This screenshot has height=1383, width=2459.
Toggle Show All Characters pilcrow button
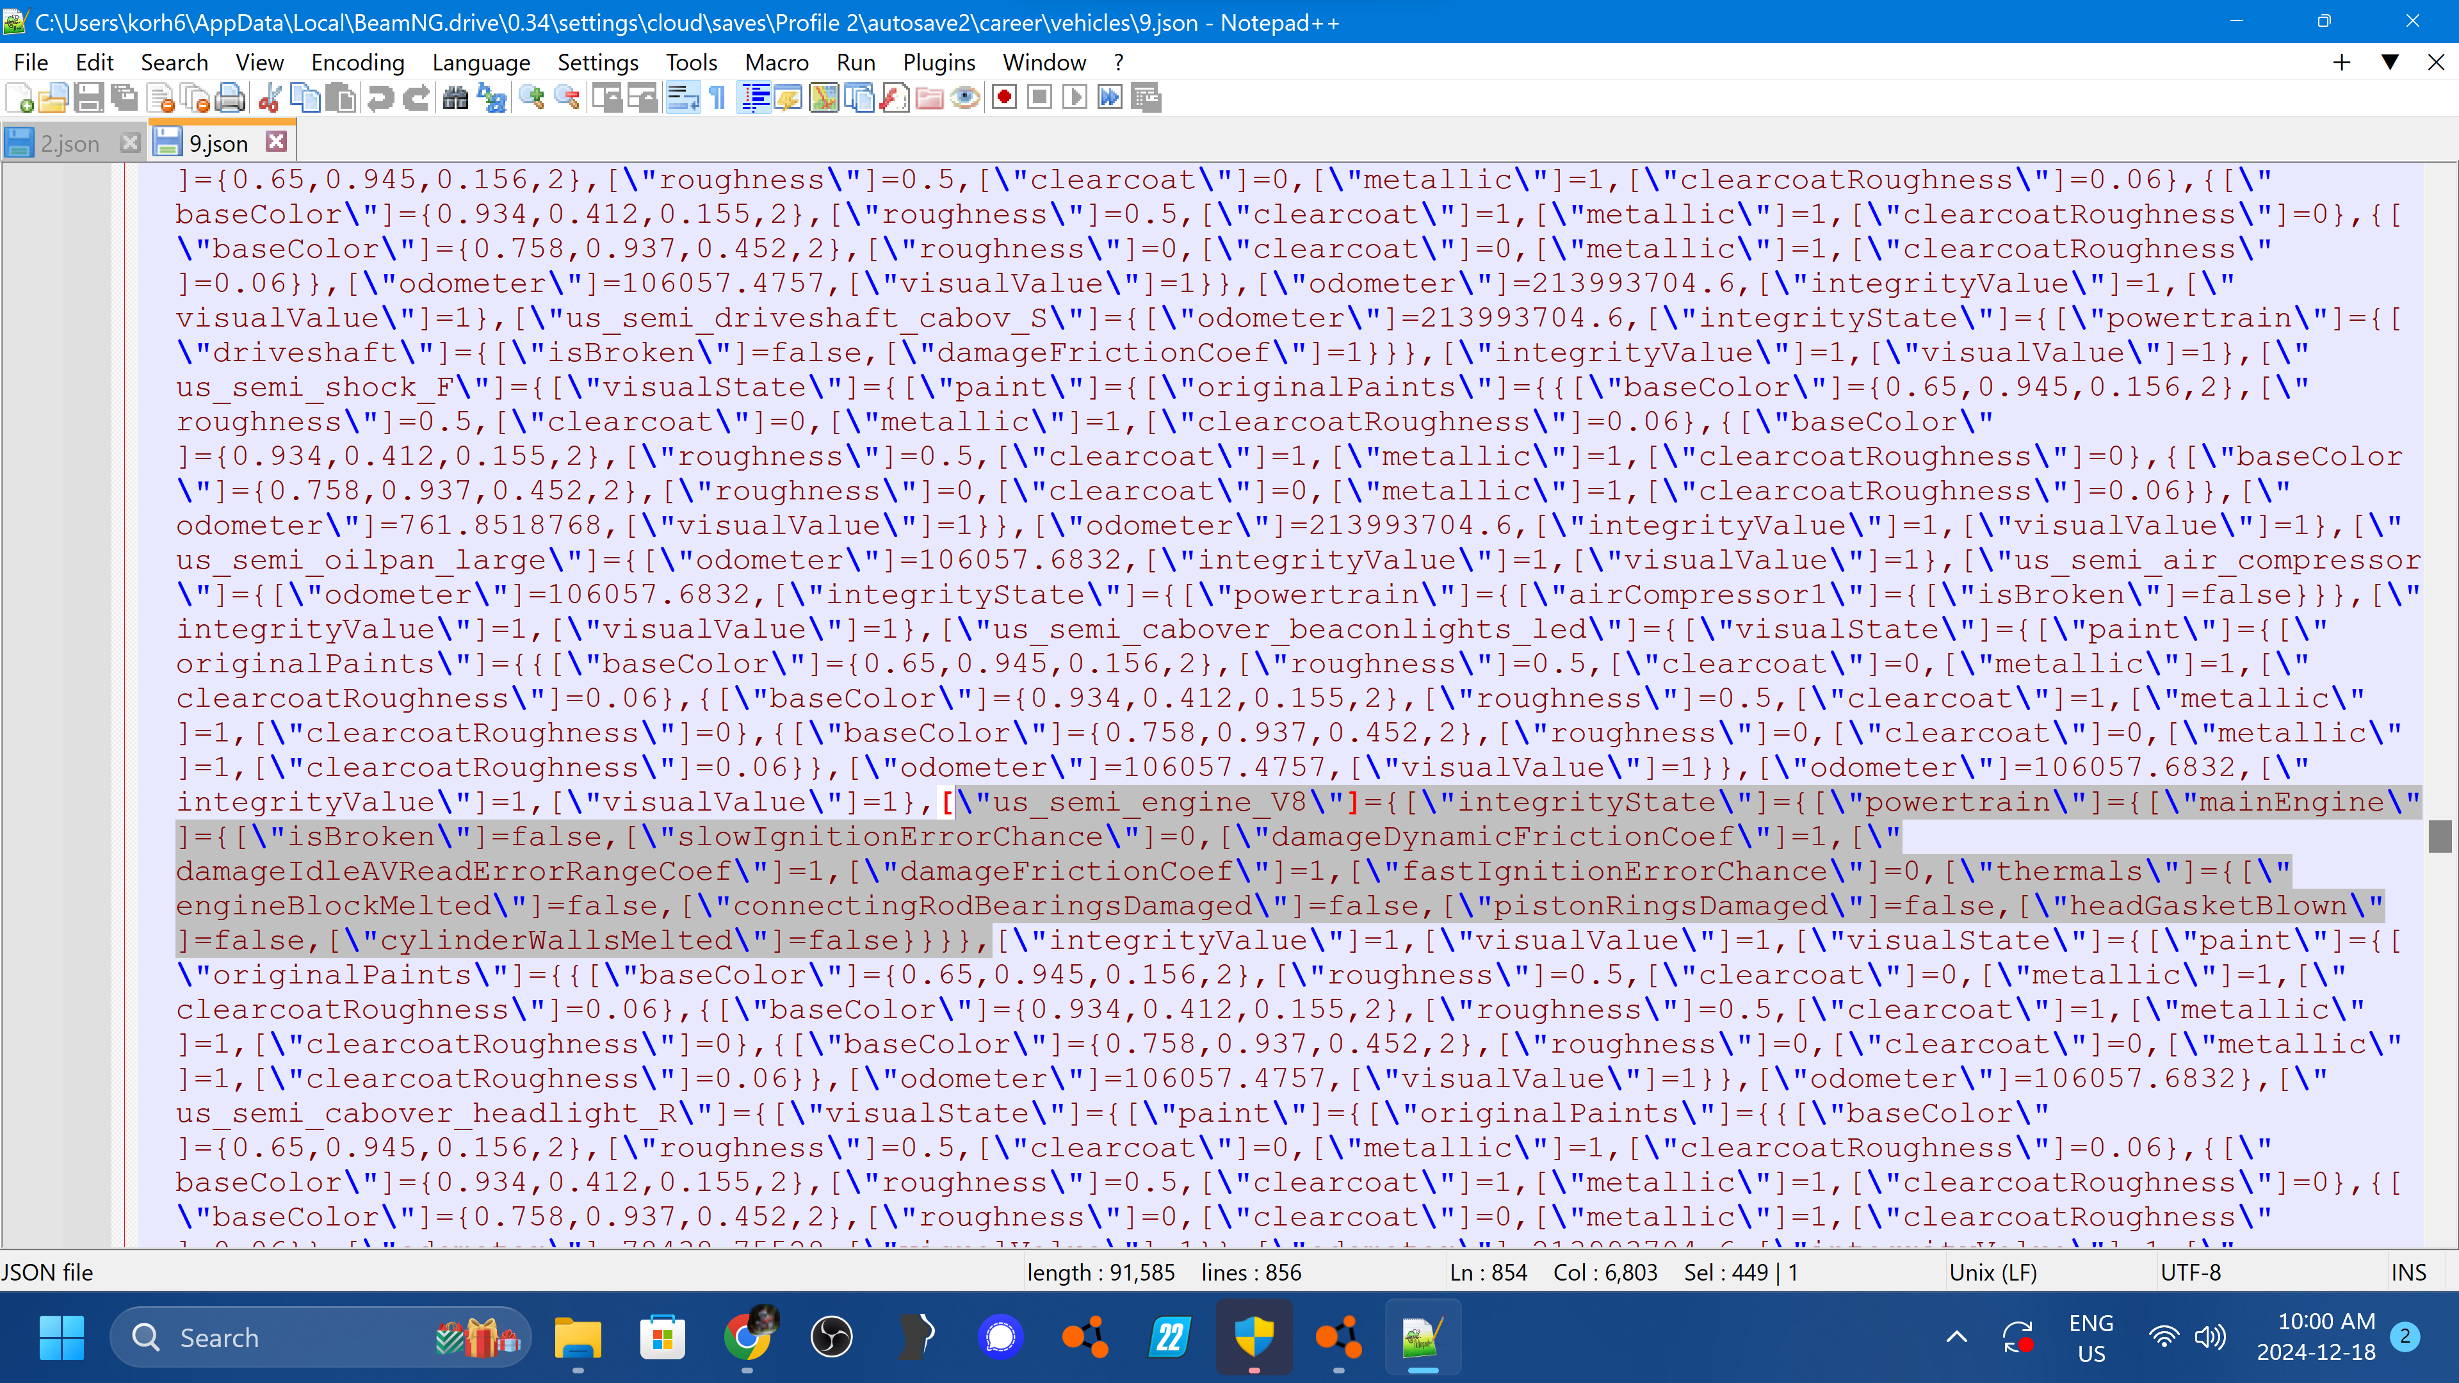718,97
